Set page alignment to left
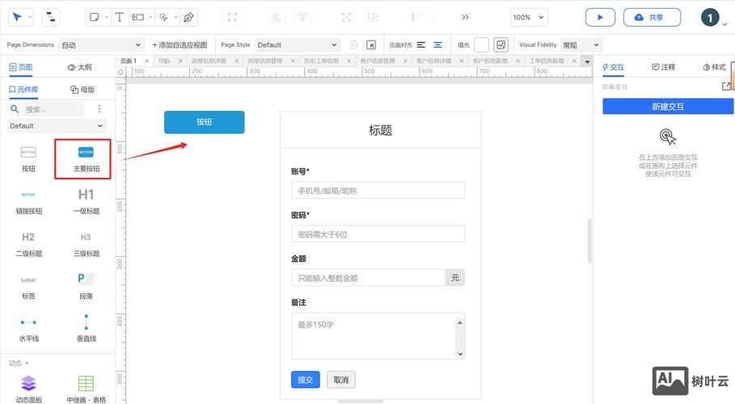Image resolution: width=735 pixels, height=404 pixels. pos(421,45)
